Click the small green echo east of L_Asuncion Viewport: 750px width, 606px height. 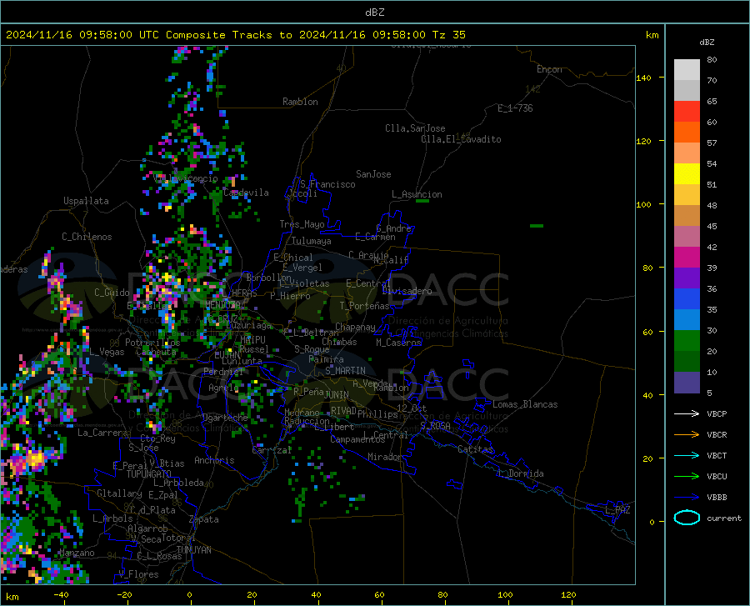point(422,201)
